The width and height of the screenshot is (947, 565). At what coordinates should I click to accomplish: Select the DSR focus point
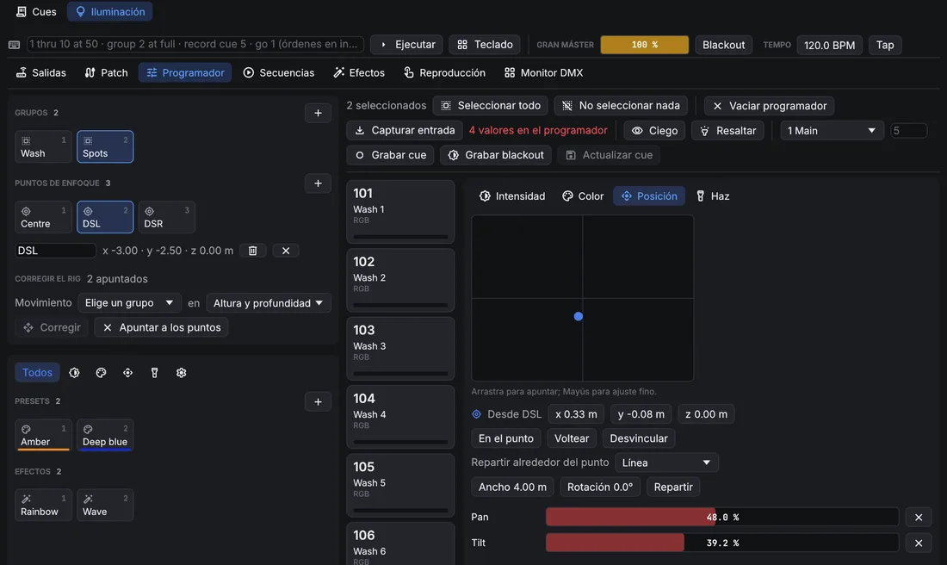click(x=167, y=216)
